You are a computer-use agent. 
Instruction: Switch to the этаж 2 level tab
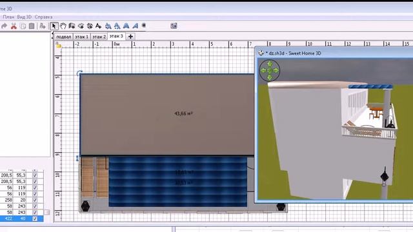click(99, 37)
